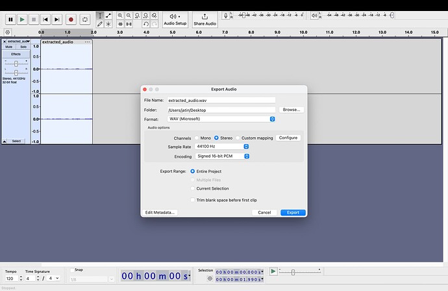This screenshot has width=448, height=291.
Task: Toggle the Loop playback button
Action: pos(85,19)
